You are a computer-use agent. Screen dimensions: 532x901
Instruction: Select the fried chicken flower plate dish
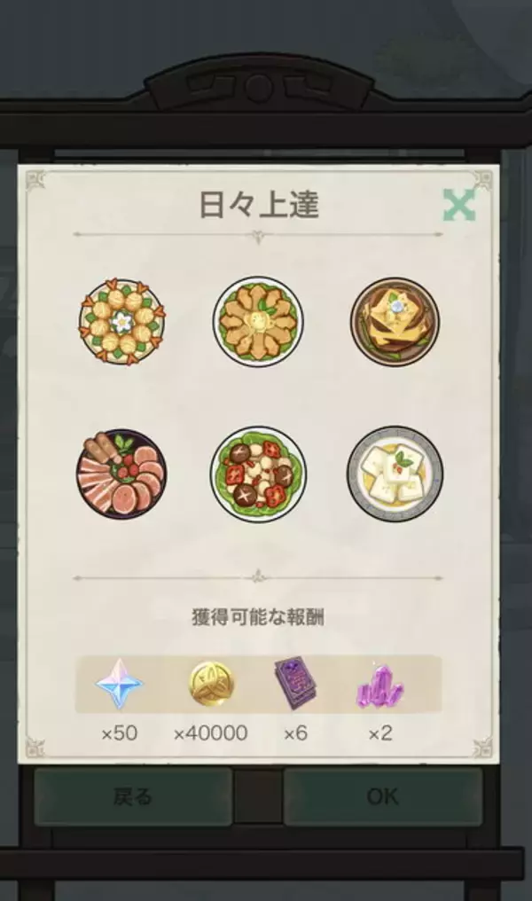[258, 322]
